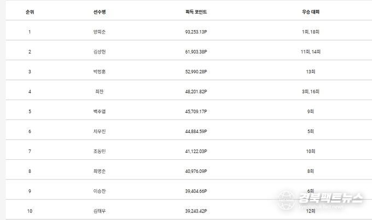The image size is (372, 220).
Task: Select the 93,253.13P points cell
Action: point(196,32)
